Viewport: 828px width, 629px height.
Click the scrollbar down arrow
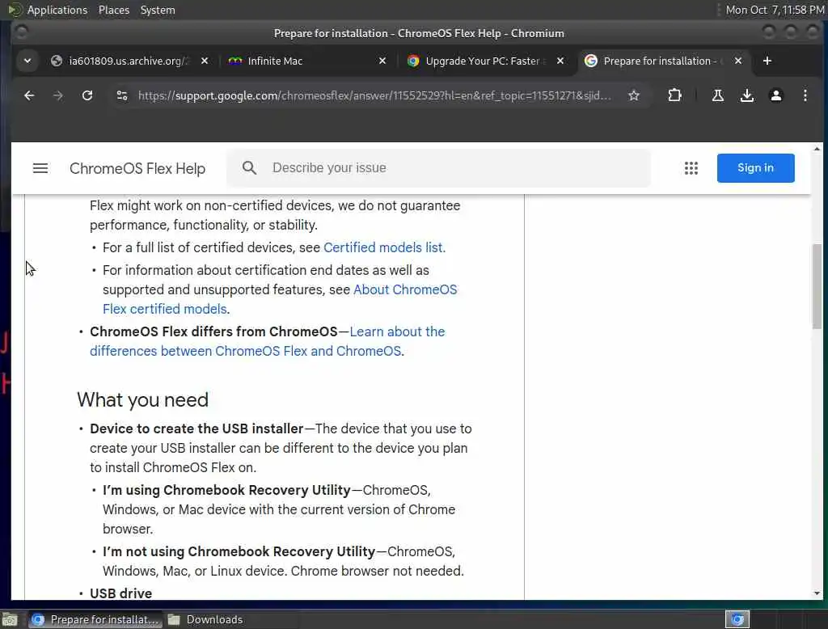pos(817,593)
